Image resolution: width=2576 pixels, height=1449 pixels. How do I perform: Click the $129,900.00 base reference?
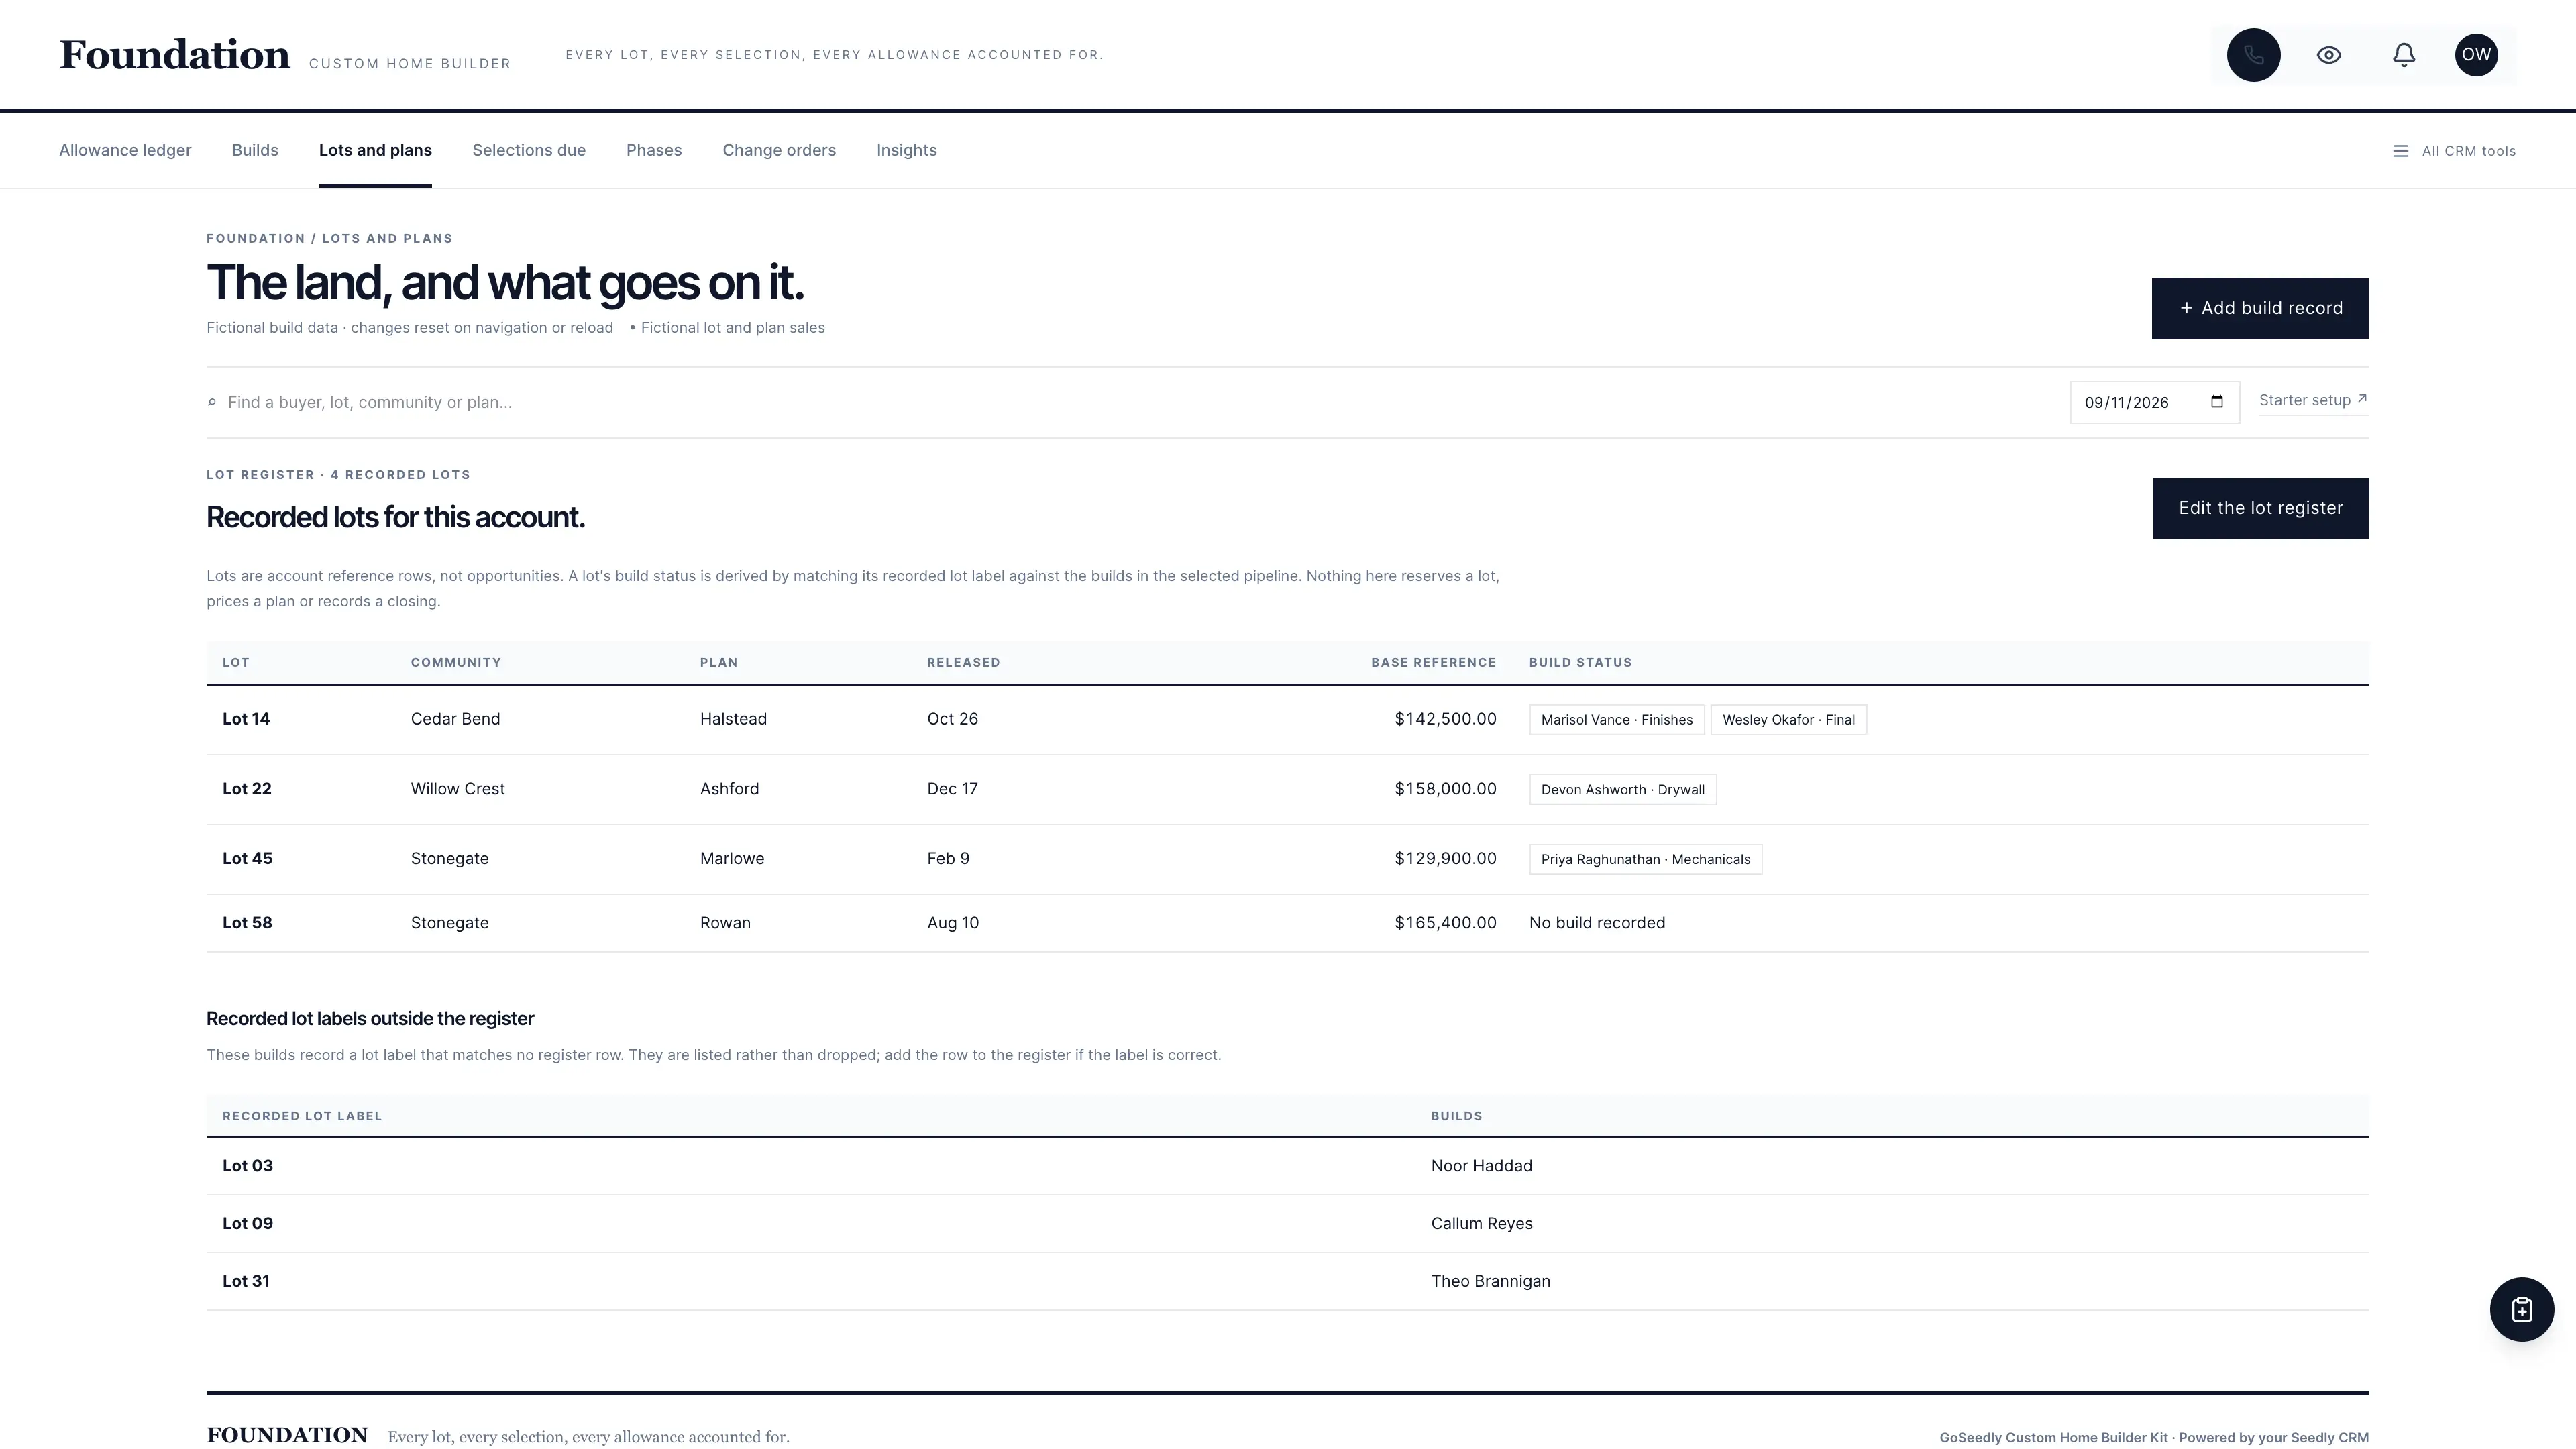click(x=1445, y=859)
